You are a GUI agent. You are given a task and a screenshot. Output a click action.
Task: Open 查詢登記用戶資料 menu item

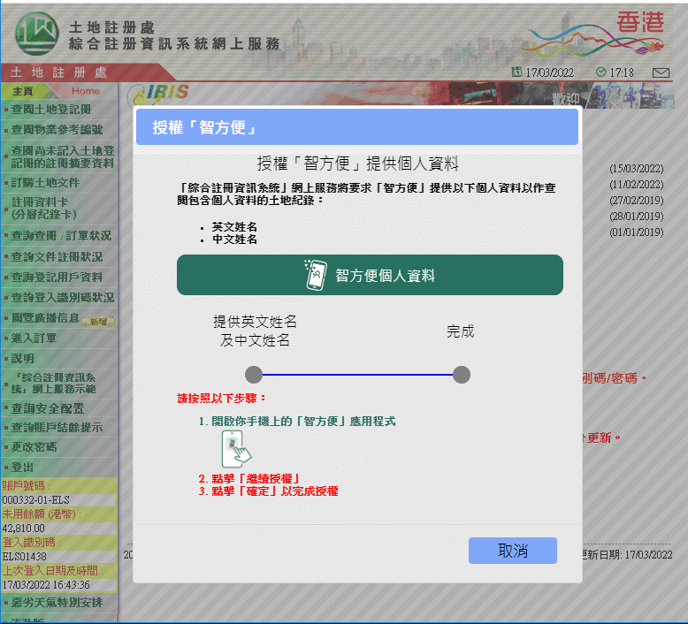click(57, 278)
